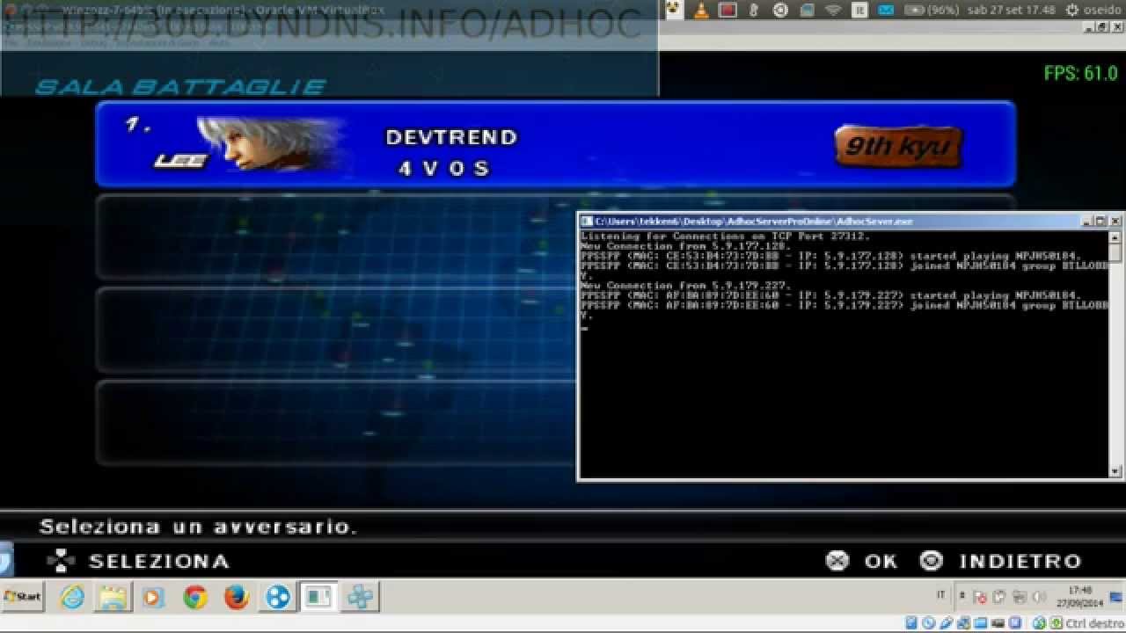The height and width of the screenshot is (633, 1126).
Task: Open the Start button on the Windows taskbar
Action: [x=24, y=596]
